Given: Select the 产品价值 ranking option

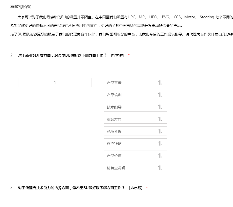Looking at the screenshot, I should click(x=135, y=156).
